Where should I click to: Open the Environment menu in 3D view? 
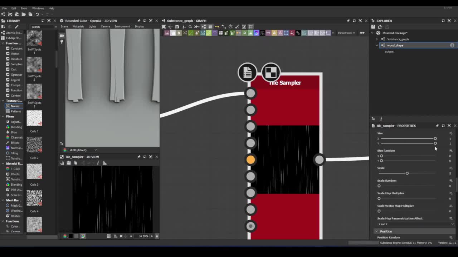pos(122,26)
